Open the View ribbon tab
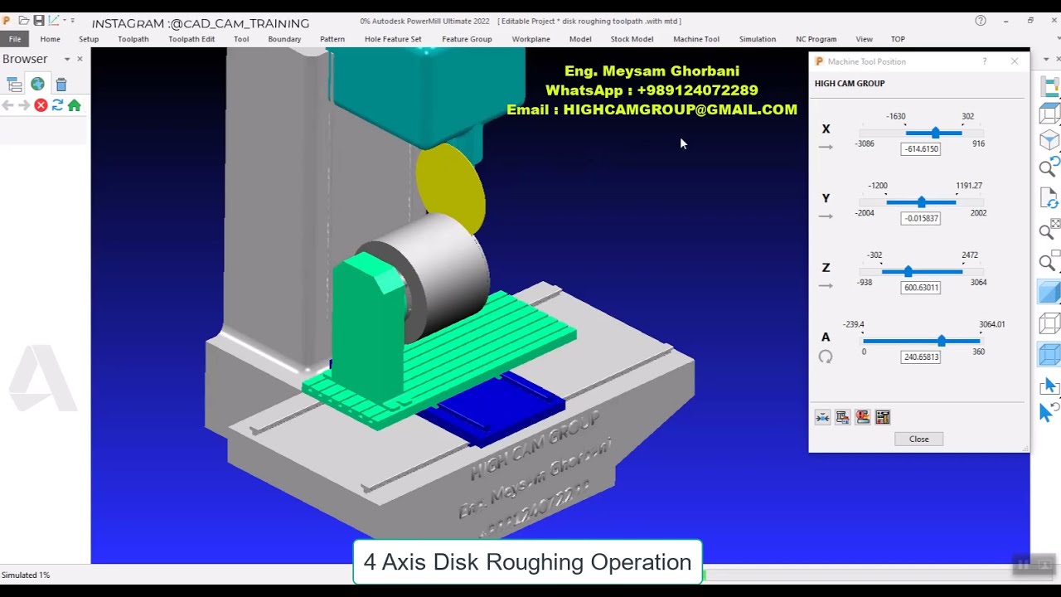Image resolution: width=1061 pixels, height=597 pixels. click(864, 39)
